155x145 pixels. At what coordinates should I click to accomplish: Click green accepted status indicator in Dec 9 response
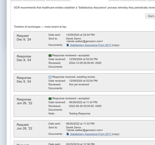coord(50,56)
